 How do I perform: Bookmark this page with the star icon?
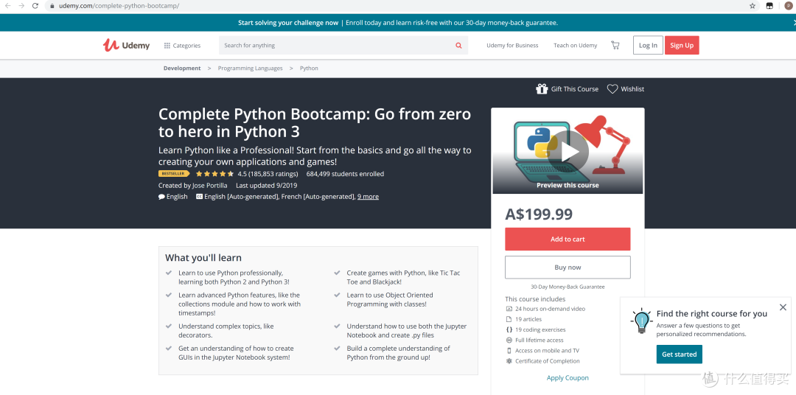click(753, 6)
